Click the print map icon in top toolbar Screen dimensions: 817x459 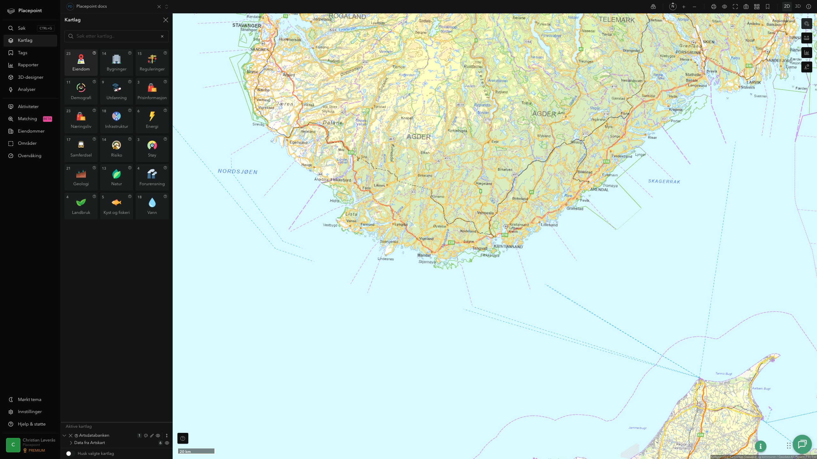coord(714,6)
